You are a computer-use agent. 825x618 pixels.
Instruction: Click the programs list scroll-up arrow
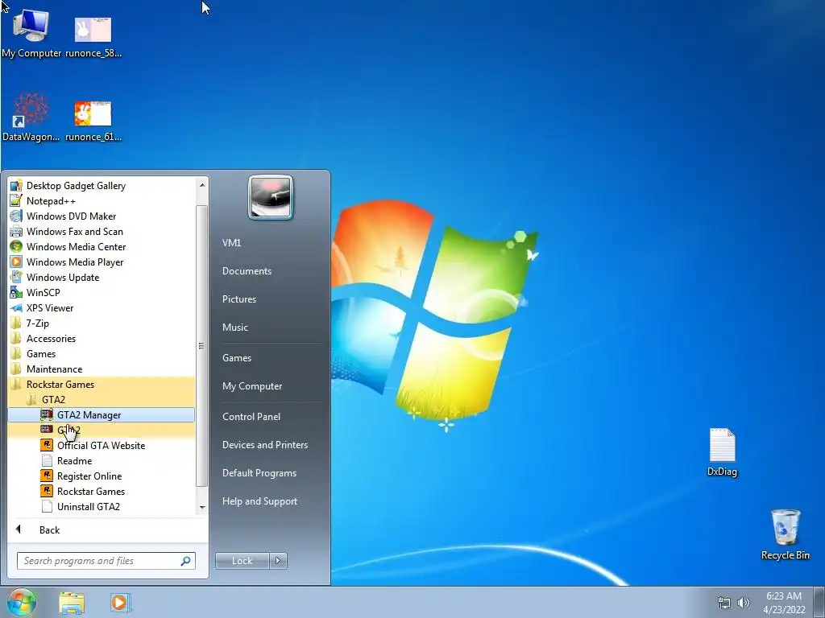202,184
